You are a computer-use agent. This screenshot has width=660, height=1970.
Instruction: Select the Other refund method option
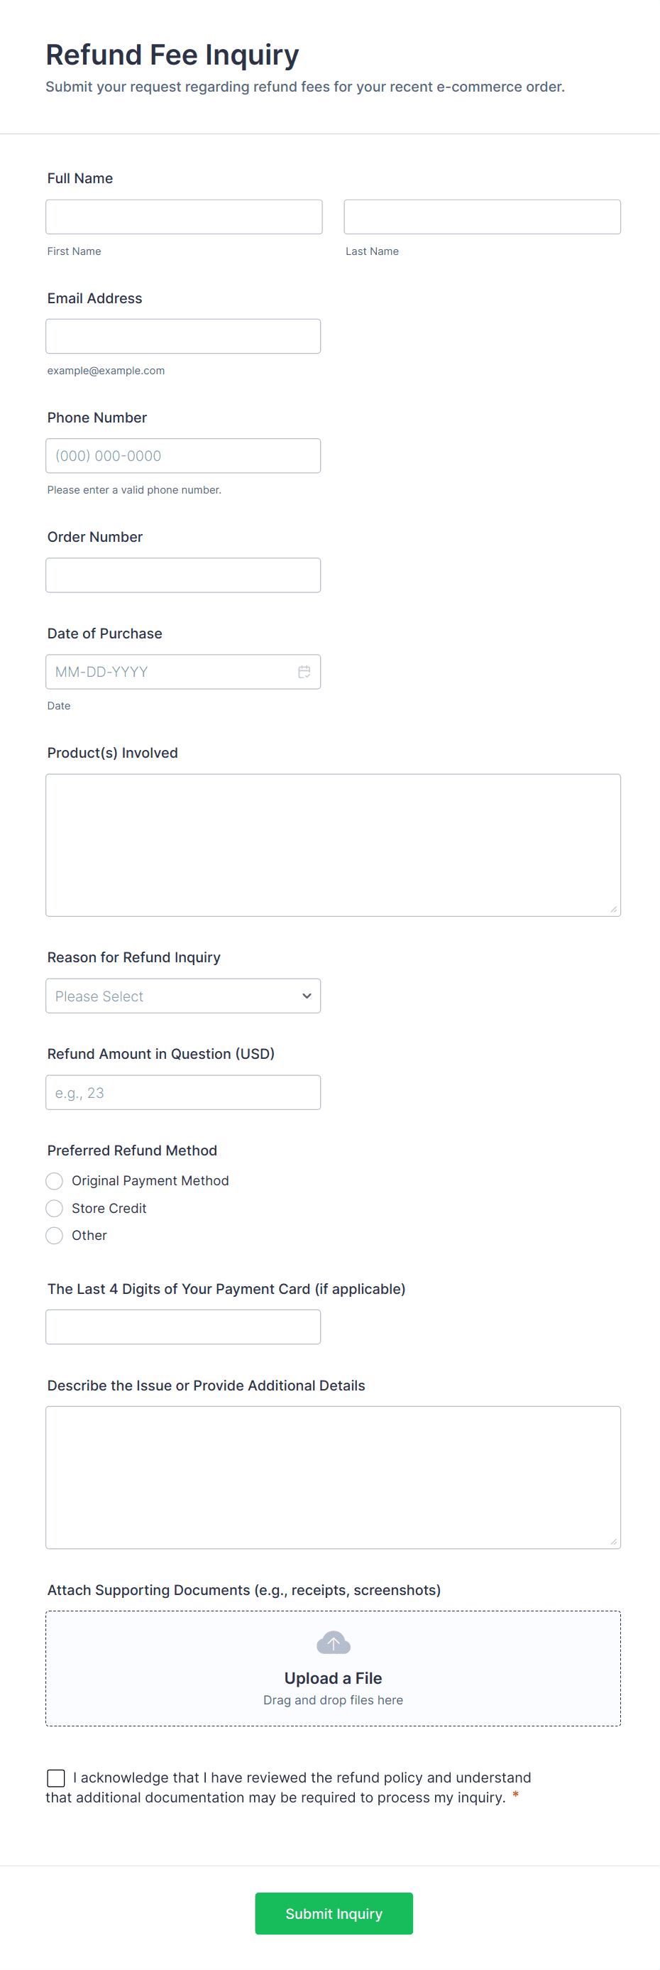tap(54, 1236)
